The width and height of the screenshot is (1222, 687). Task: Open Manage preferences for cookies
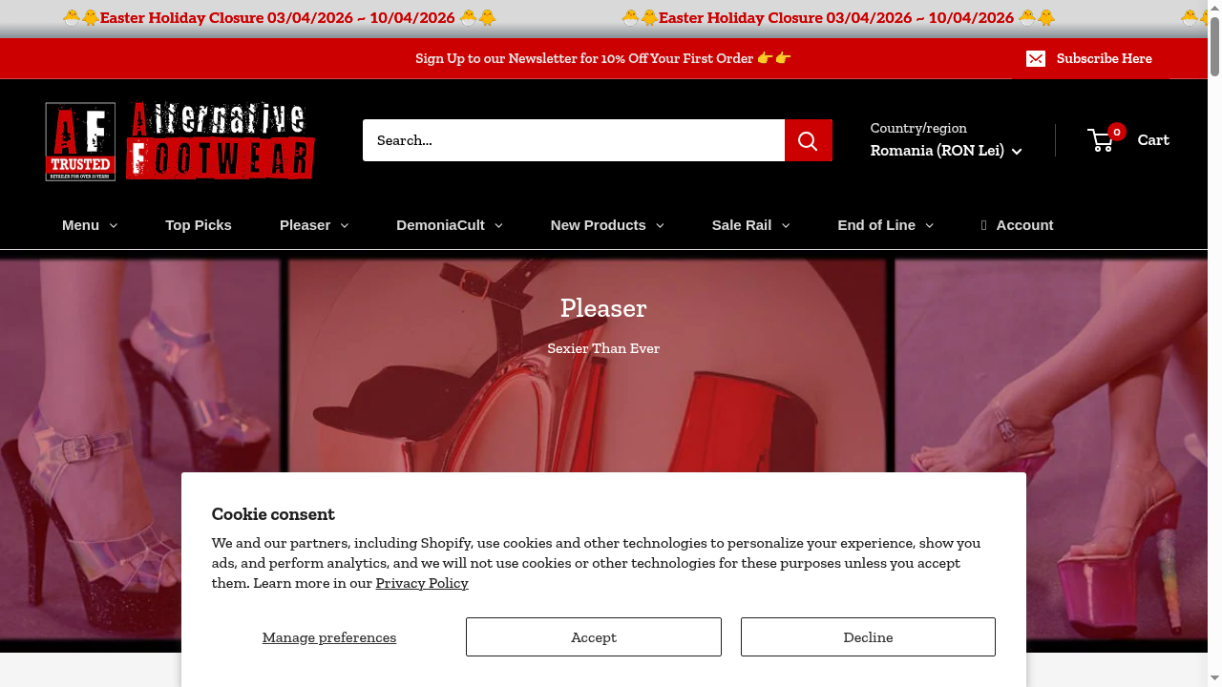click(329, 636)
